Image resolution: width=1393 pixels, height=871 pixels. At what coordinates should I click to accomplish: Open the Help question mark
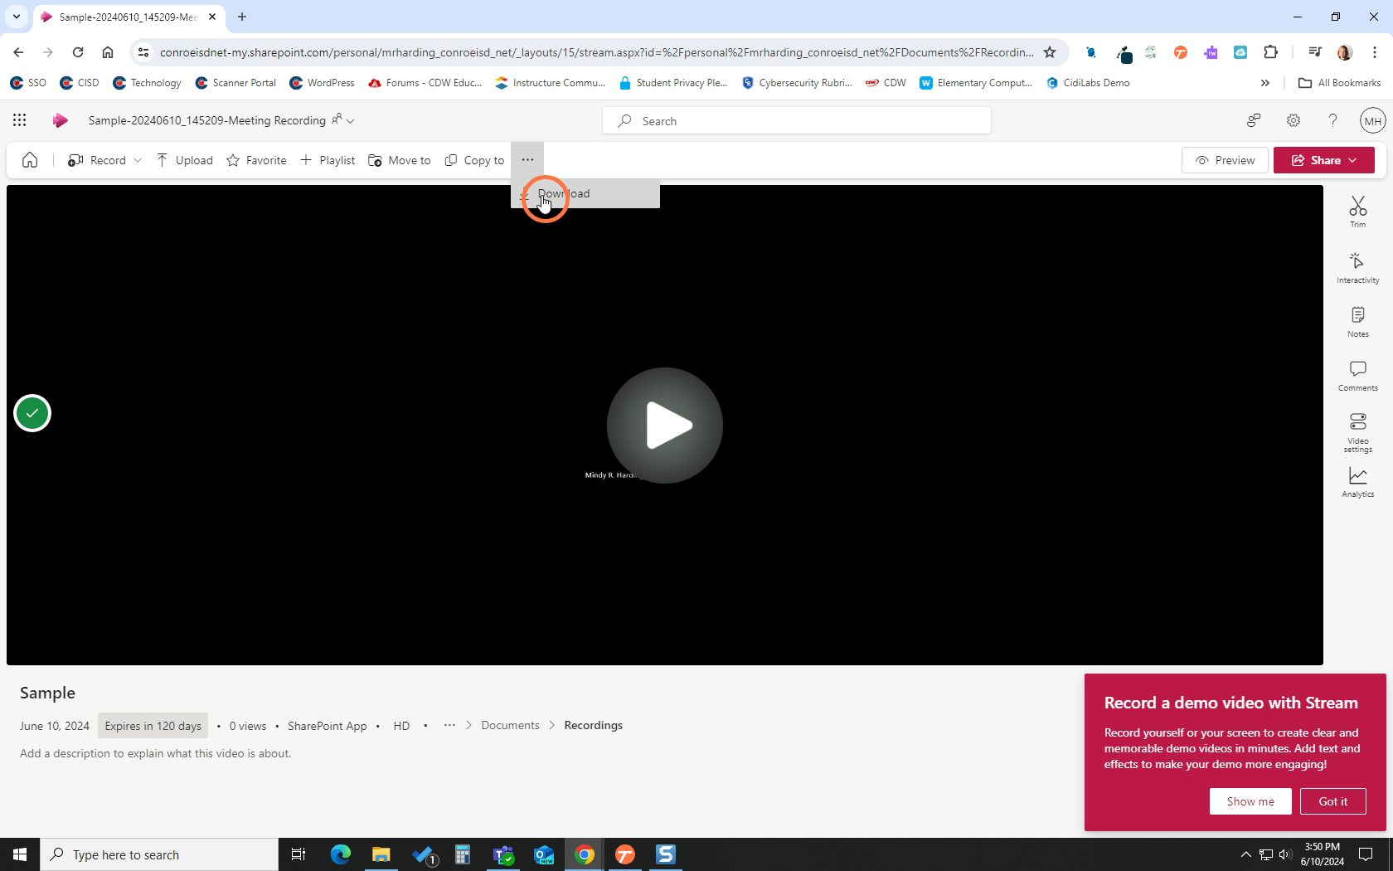click(1332, 120)
